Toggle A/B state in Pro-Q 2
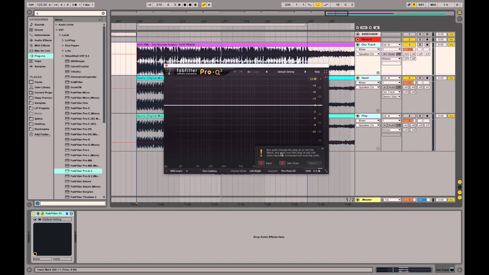 (249, 72)
